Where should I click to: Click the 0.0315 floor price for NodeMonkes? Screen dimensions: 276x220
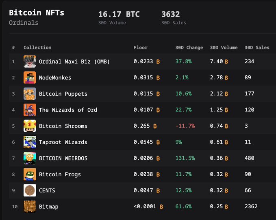(x=143, y=77)
